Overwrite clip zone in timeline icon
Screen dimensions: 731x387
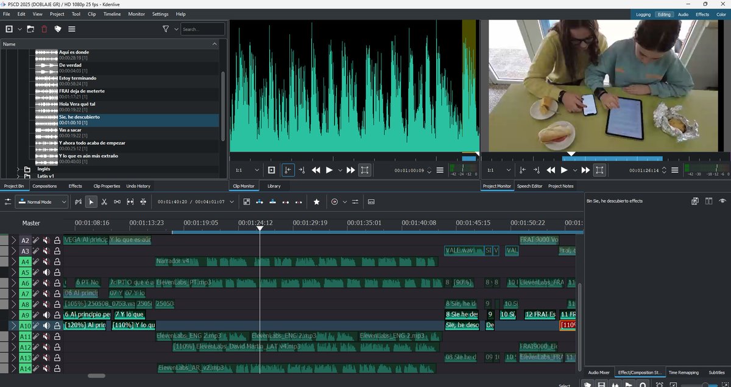[x=272, y=201]
